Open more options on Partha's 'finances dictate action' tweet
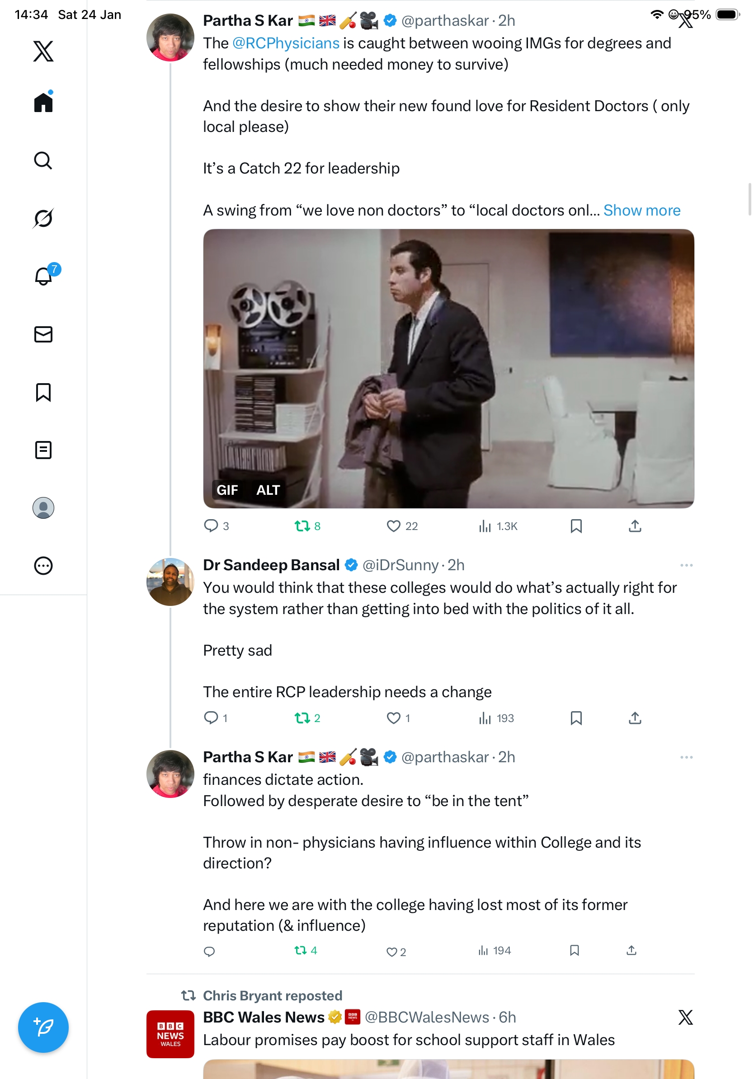 pos(686,757)
